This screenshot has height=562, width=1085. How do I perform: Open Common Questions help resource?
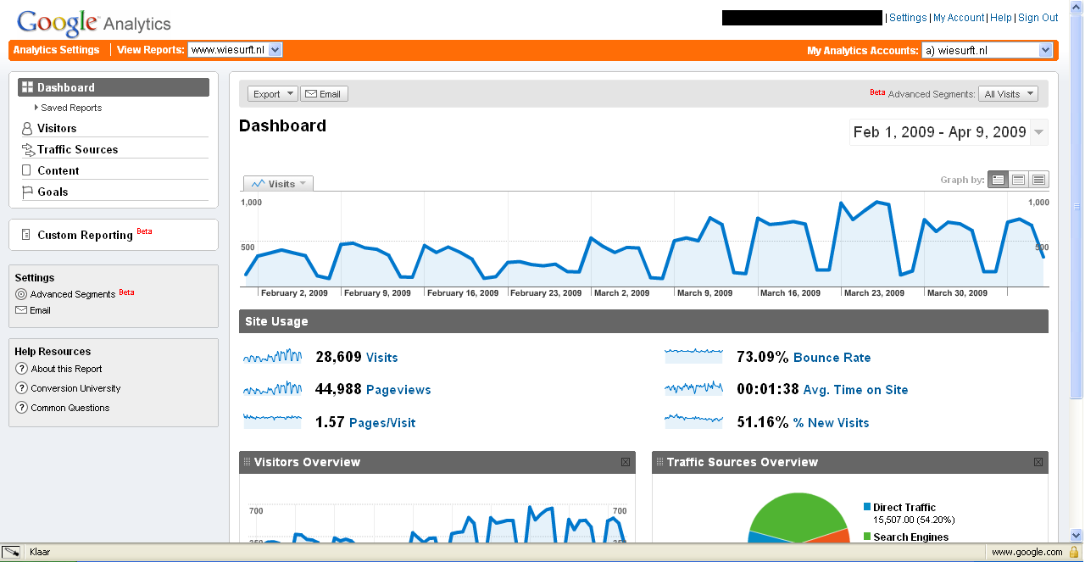70,408
